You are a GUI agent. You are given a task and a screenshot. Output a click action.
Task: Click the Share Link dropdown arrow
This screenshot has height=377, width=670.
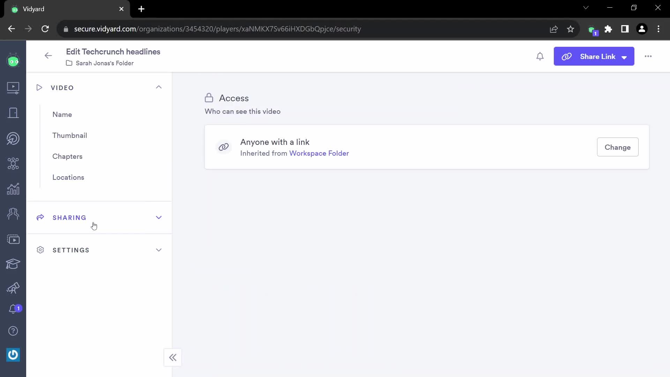point(624,57)
